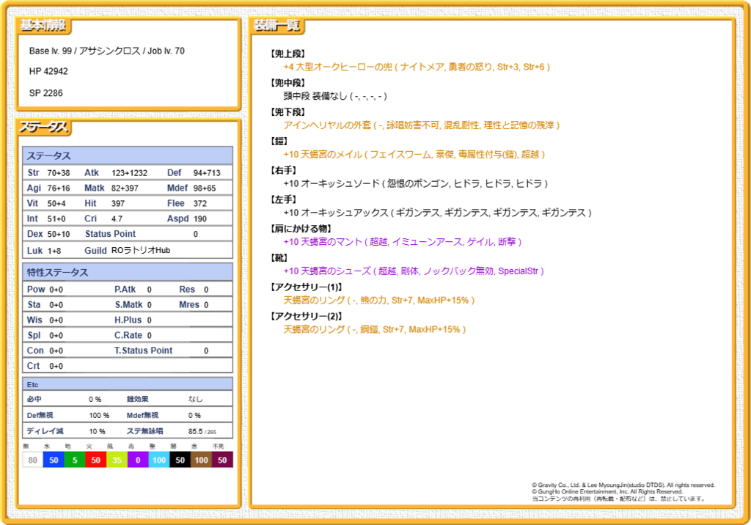Click the purple poison swatch showing 0

point(138,460)
